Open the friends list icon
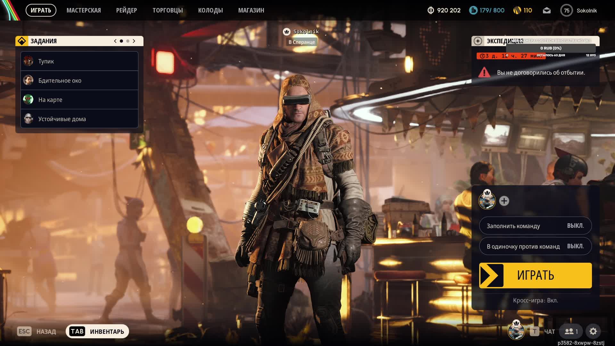Screen dimensions: 615x346 point(571,331)
